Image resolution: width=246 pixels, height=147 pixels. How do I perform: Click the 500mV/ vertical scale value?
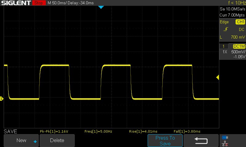[238, 52]
